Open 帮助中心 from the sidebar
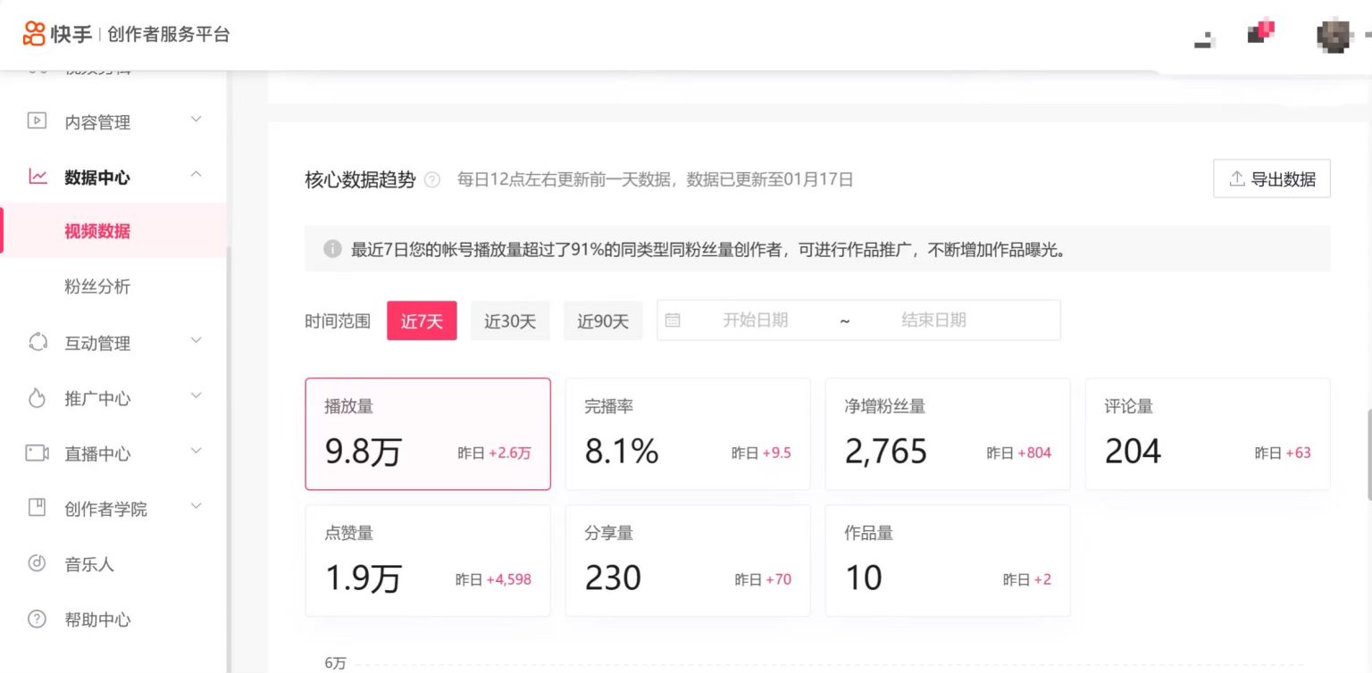 click(97, 619)
